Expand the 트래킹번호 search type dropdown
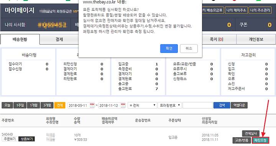This screenshot has width=276, height=146. pos(170,105)
